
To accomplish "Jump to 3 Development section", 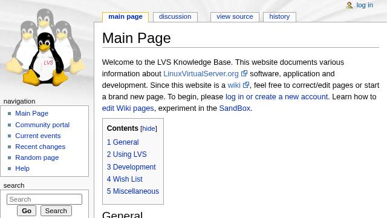I will click(x=131, y=167).
